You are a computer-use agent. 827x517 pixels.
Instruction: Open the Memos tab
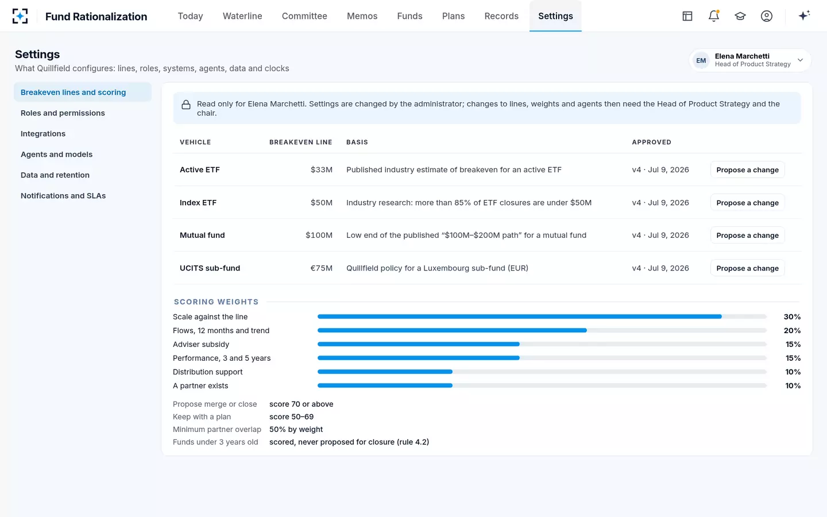point(362,16)
